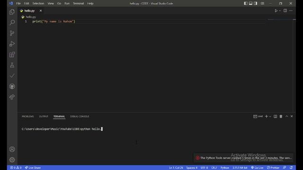Open the Run and Debug view
This screenshot has height=170, width=303.
click(12, 44)
